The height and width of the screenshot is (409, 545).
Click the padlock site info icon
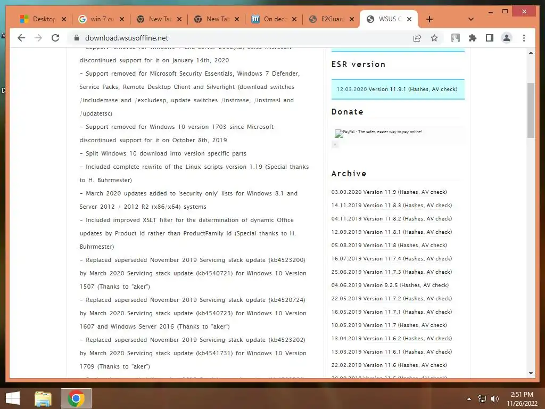point(77,38)
